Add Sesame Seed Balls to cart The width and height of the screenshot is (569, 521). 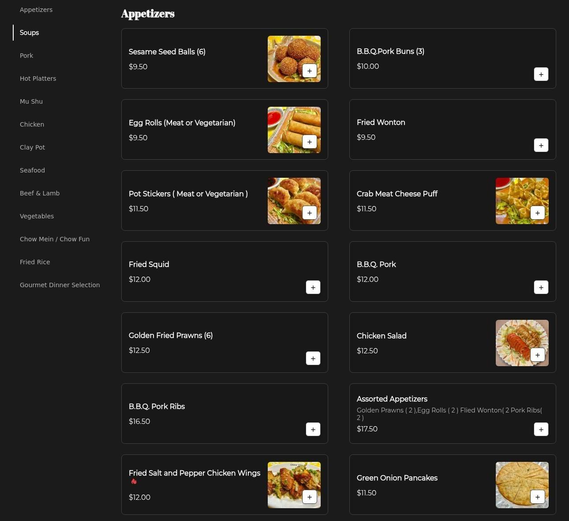309,71
